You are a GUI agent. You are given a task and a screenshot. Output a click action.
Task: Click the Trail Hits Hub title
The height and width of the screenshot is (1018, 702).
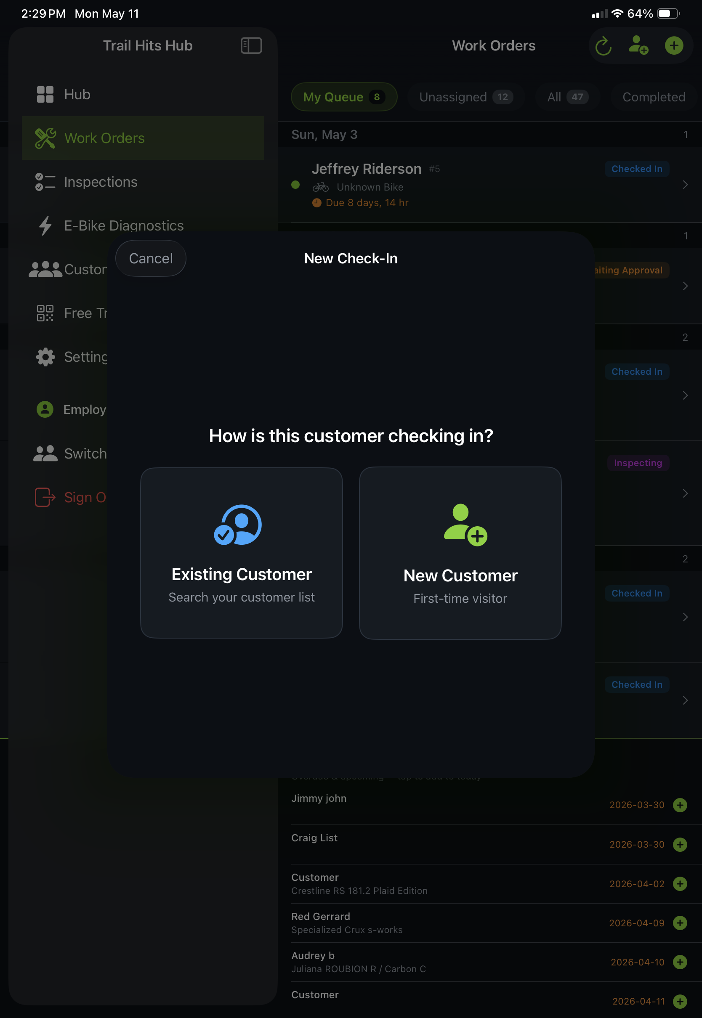[x=147, y=46]
